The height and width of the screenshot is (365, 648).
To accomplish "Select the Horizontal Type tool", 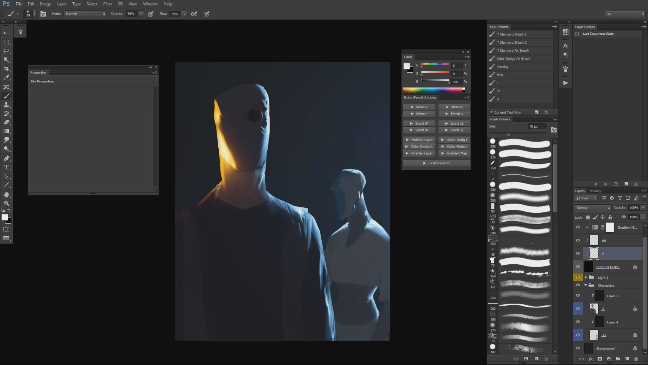I will (x=7, y=167).
